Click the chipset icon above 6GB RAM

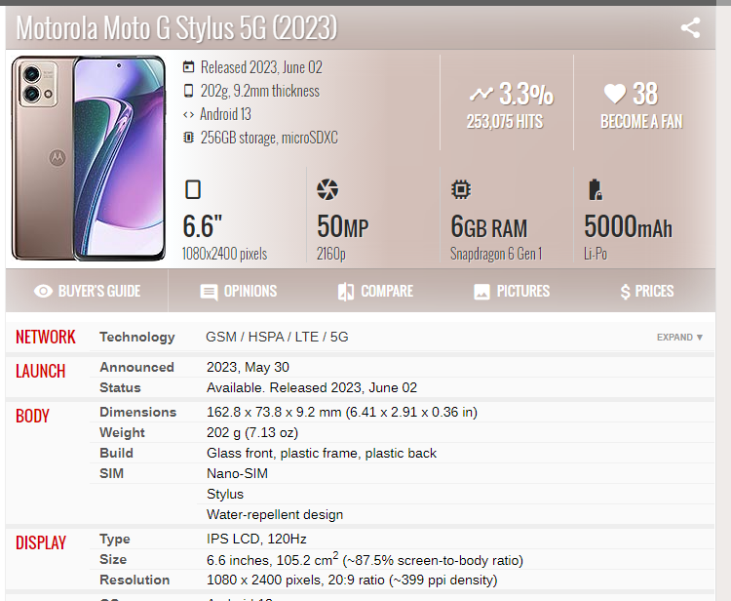(461, 189)
